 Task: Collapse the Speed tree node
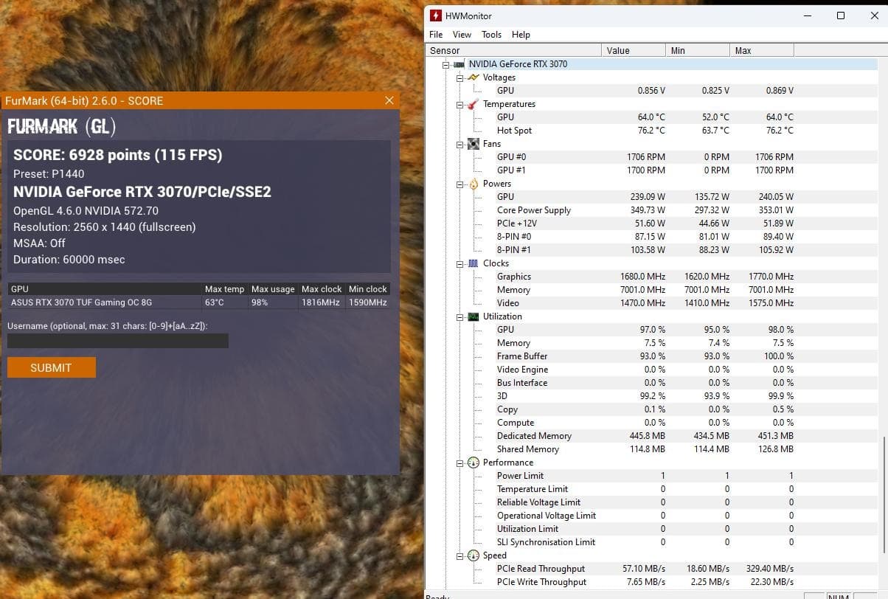(x=460, y=555)
